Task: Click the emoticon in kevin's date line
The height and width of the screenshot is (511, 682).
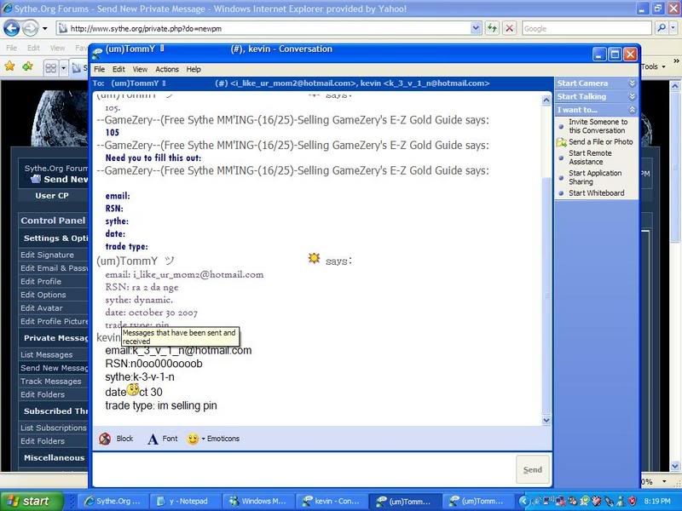Action: (x=133, y=389)
